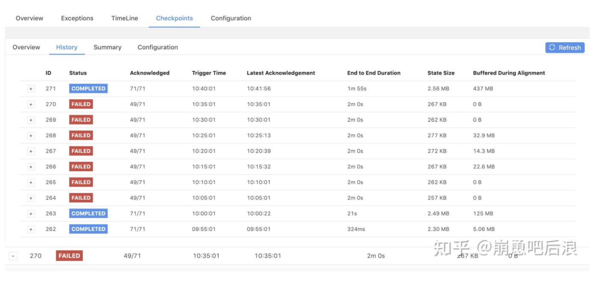Screen dimensions: 602x296
Task: Expand checkpoint 268 details
Action: [x=31, y=136]
